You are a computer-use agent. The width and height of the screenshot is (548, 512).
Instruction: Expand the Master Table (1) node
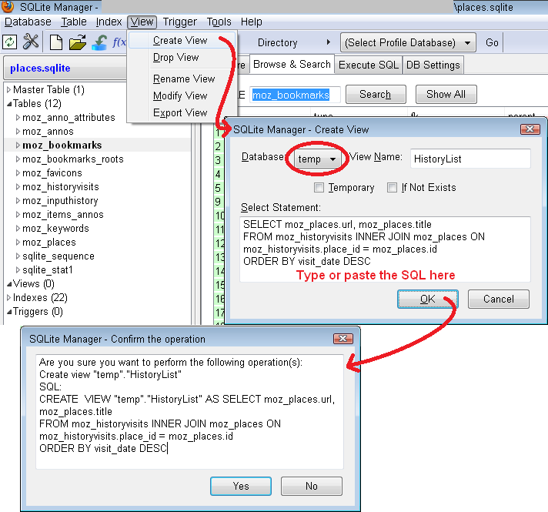[x=8, y=90]
